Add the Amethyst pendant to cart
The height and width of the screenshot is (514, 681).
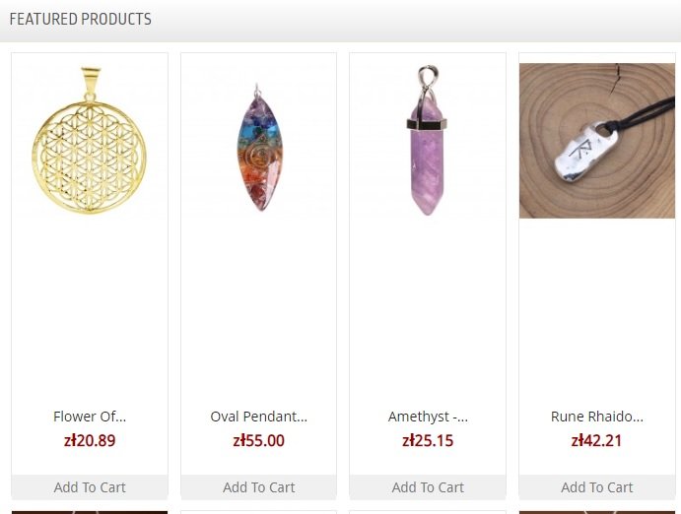(x=428, y=487)
